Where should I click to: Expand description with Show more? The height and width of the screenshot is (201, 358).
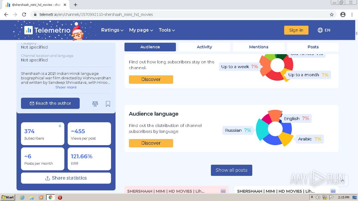tap(66, 87)
